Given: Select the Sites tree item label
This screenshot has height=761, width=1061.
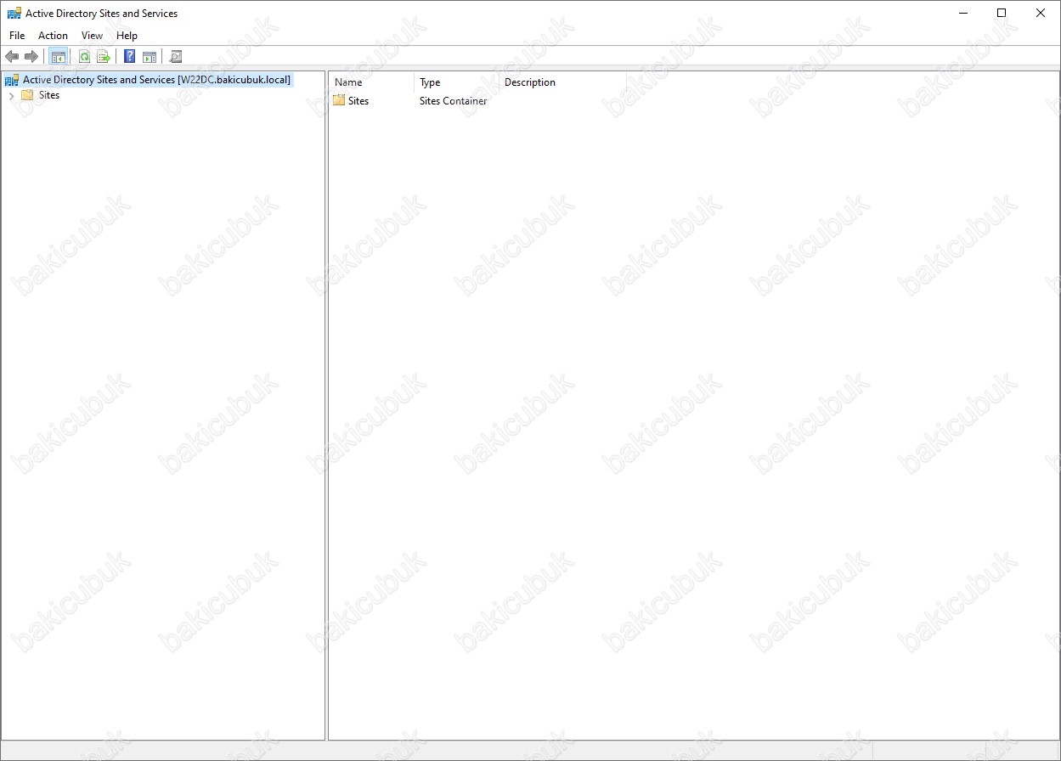Looking at the screenshot, I should (x=49, y=95).
